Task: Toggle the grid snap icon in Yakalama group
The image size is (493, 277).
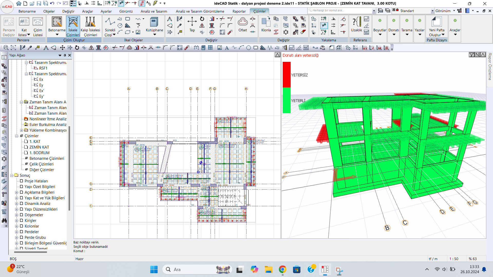Action: point(324,19)
